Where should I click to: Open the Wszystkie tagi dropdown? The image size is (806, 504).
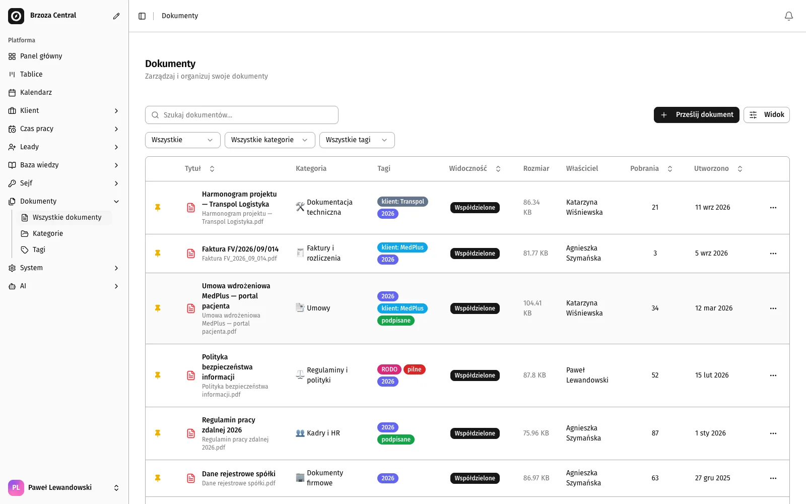coord(357,140)
